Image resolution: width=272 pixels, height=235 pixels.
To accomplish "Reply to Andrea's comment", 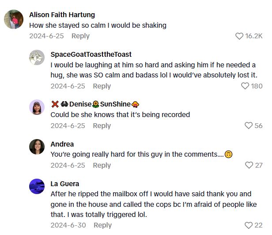I will (x=102, y=165).
